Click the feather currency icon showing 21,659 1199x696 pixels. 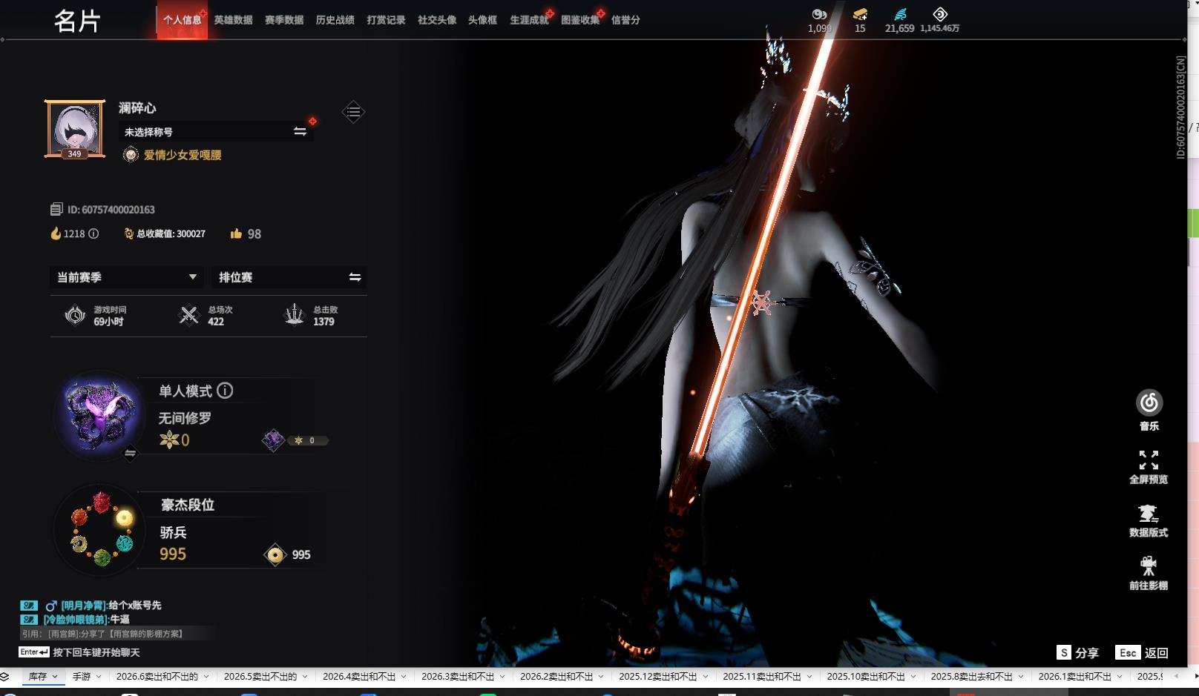[x=900, y=14]
